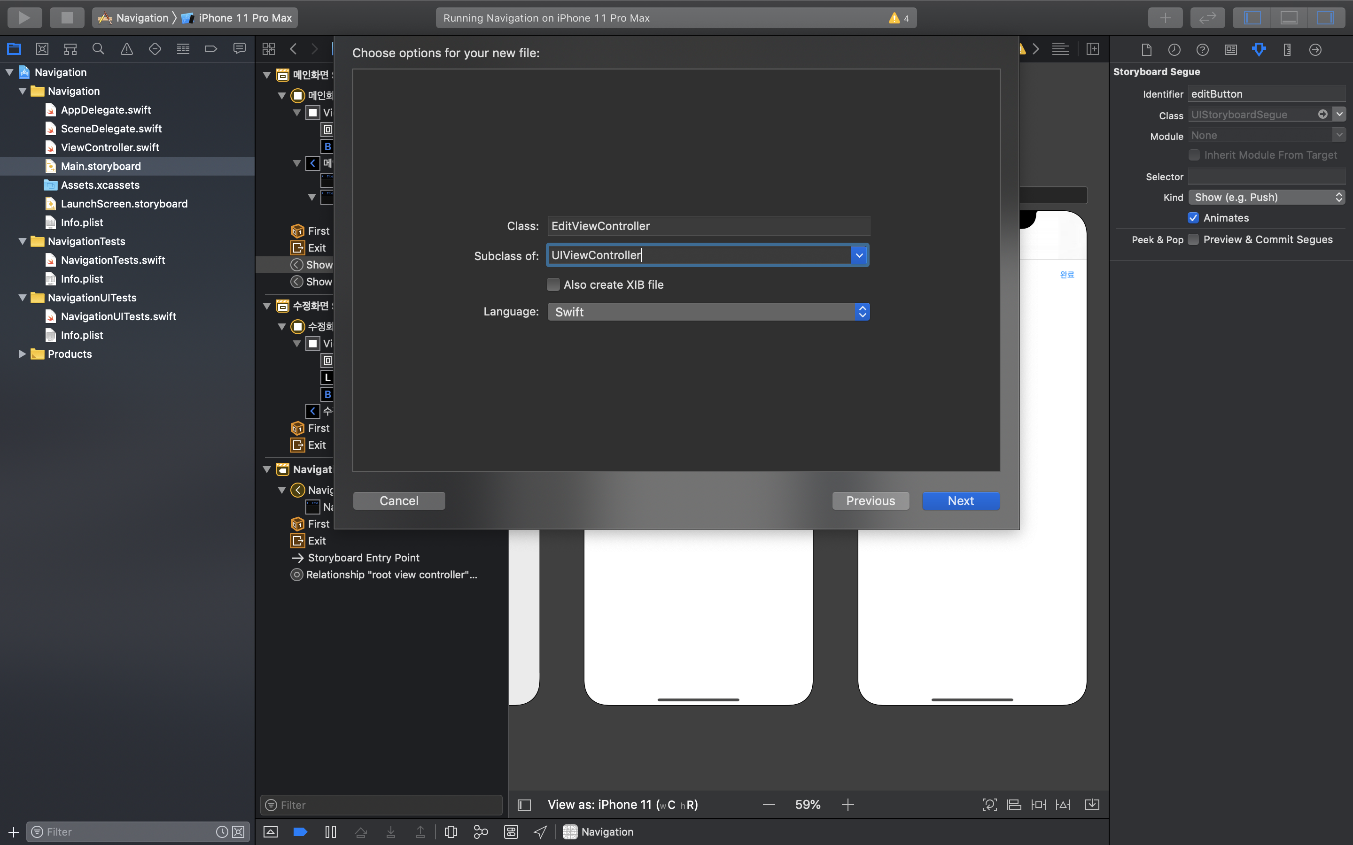Screen dimensions: 1353x845
Task: Open the Issue navigator warning icon
Action: coord(127,49)
